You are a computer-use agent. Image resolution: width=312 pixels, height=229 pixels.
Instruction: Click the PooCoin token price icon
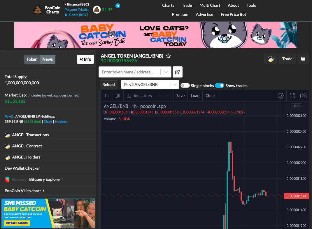pyautogui.click(x=97, y=10)
